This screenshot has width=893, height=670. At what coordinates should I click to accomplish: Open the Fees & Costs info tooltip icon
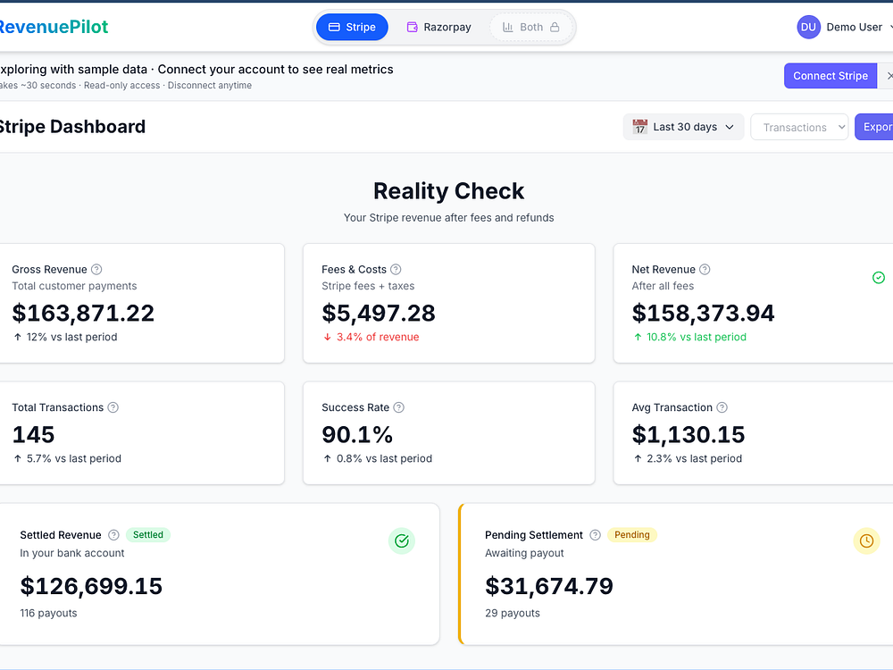coord(396,270)
